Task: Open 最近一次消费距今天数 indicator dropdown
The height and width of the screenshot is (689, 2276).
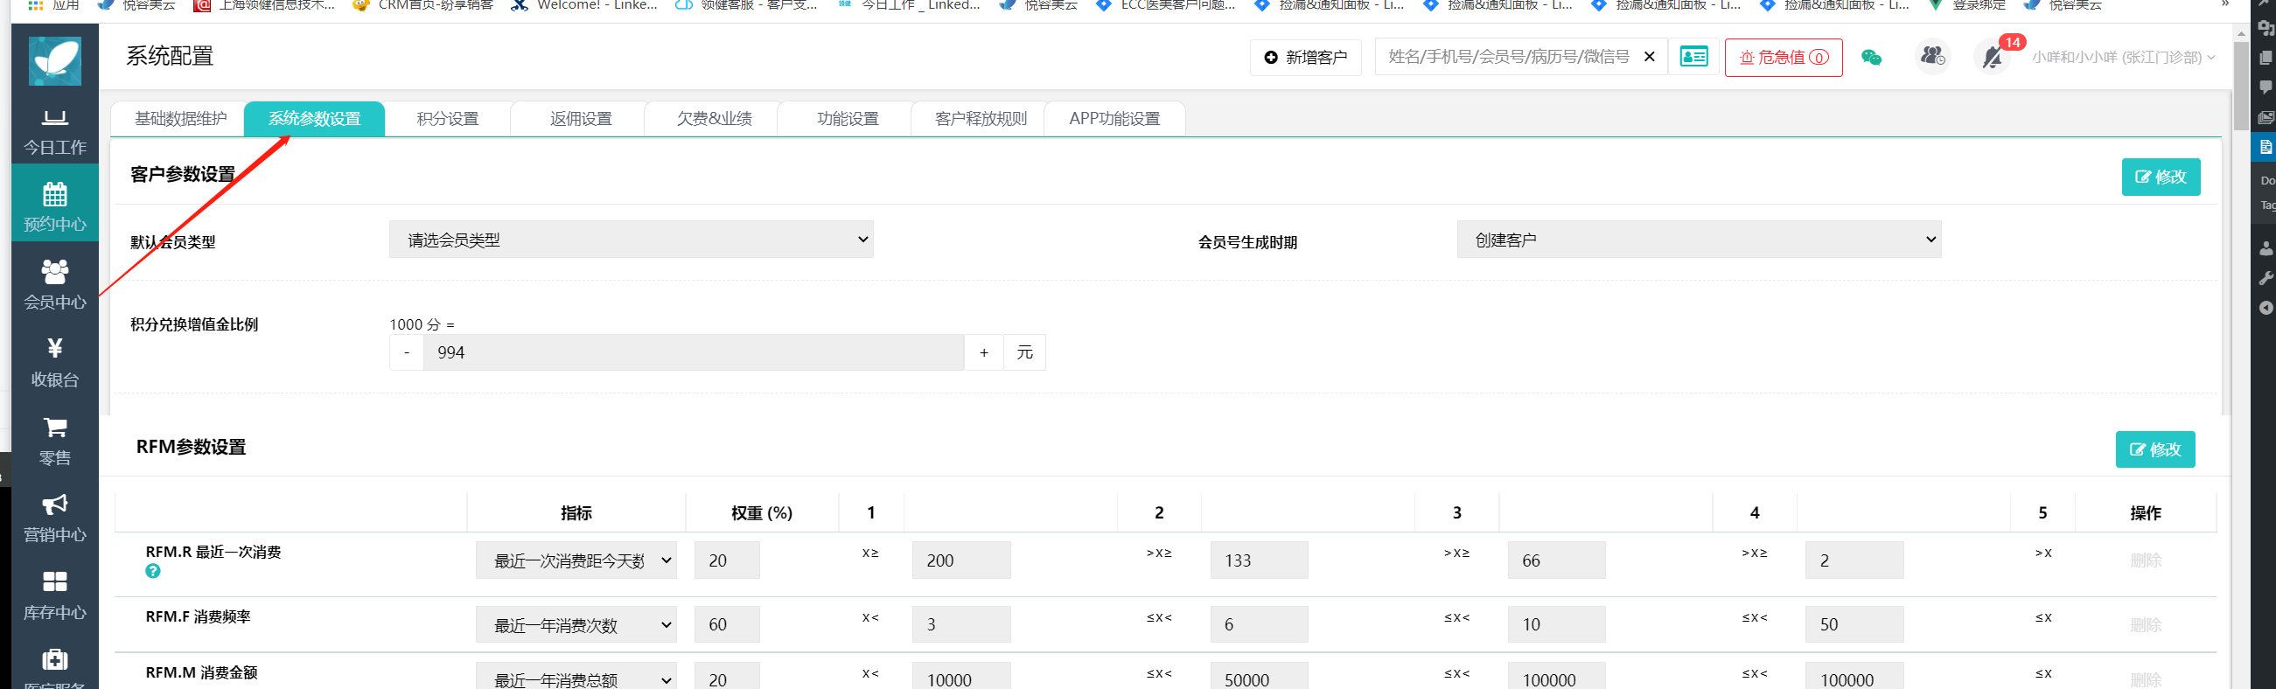Action: [x=576, y=560]
